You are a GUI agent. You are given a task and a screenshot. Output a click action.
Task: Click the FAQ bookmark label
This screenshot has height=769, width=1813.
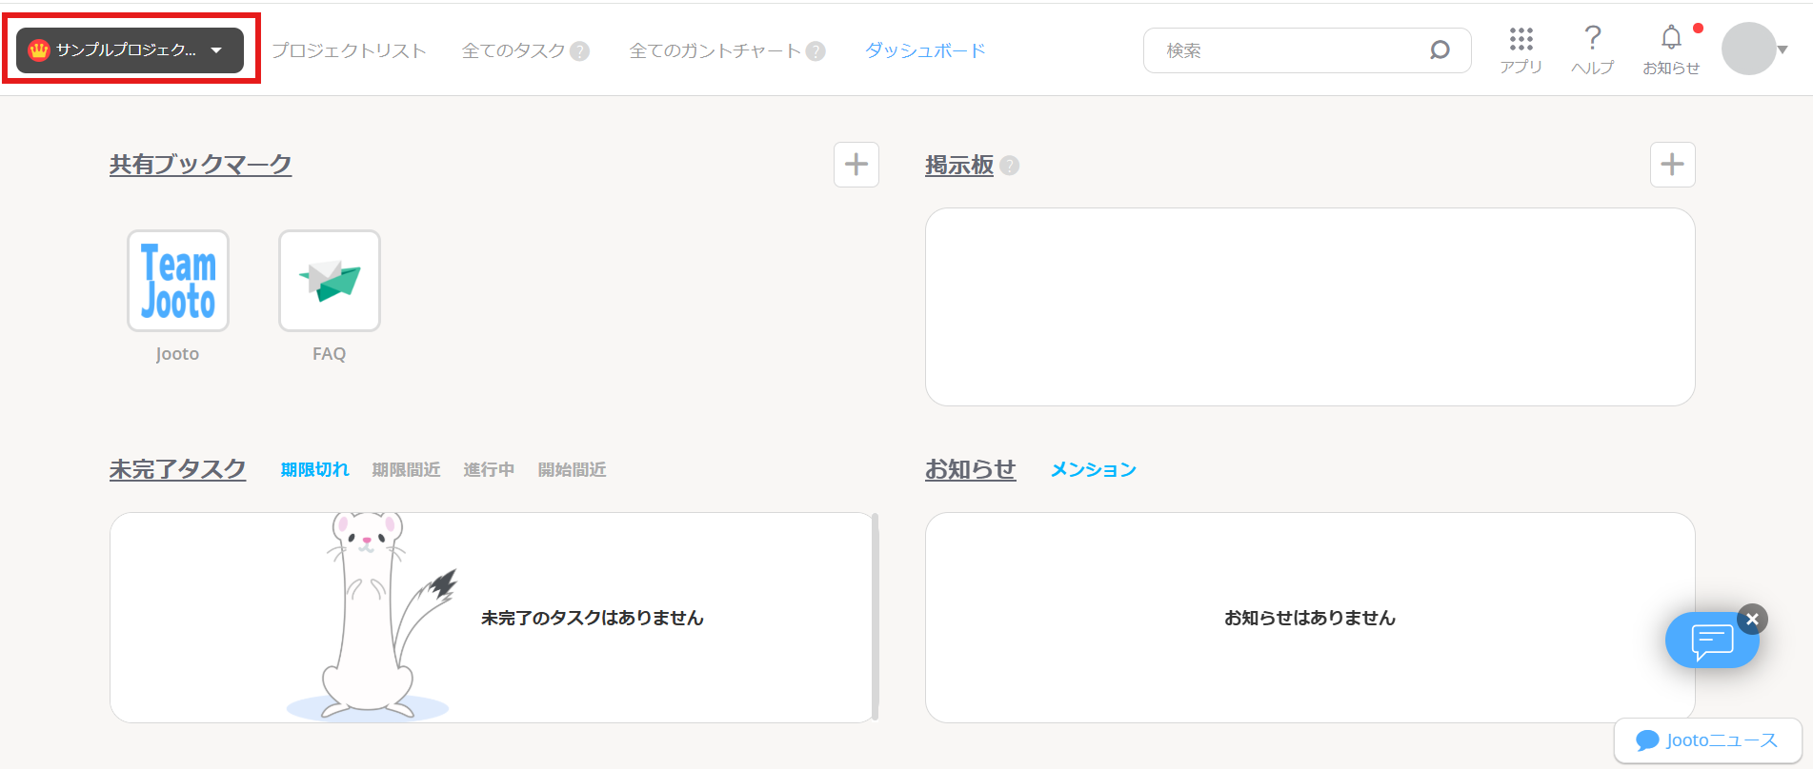click(x=330, y=354)
